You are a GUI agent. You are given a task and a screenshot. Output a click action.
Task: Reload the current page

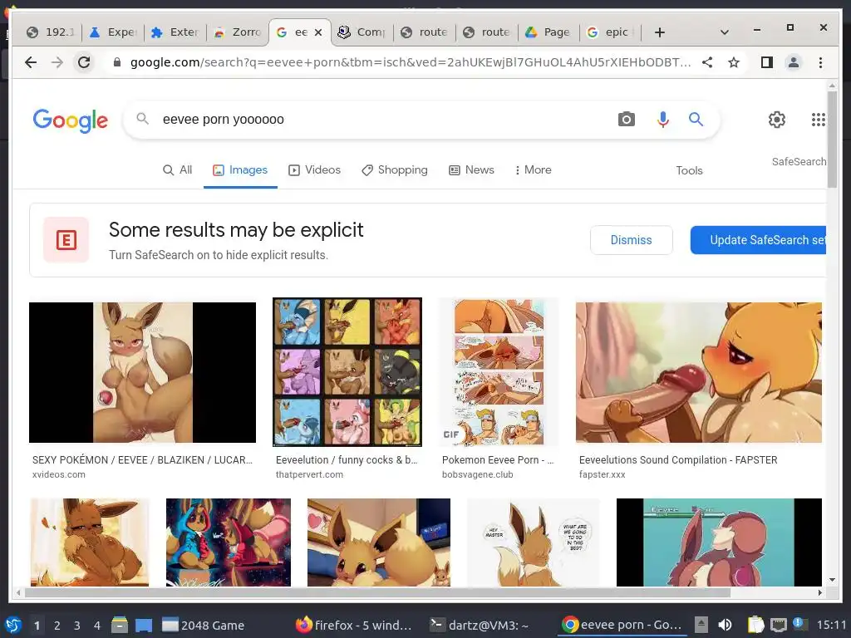tap(84, 62)
